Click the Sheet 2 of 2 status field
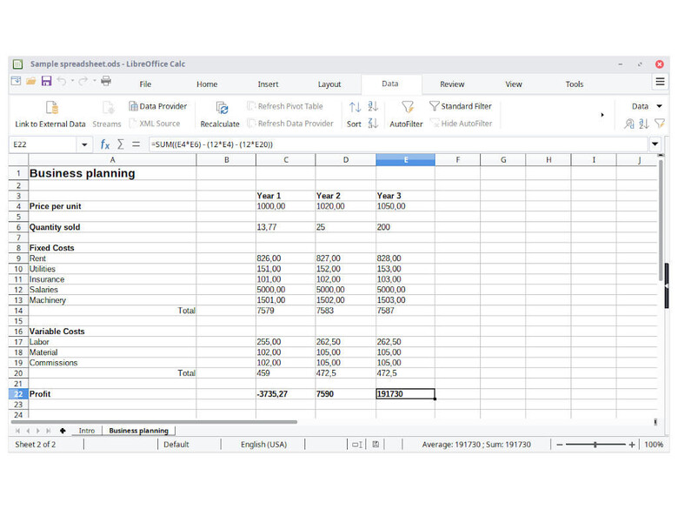The width and height of the screenshot is (678, 509). tap(36, 445)
